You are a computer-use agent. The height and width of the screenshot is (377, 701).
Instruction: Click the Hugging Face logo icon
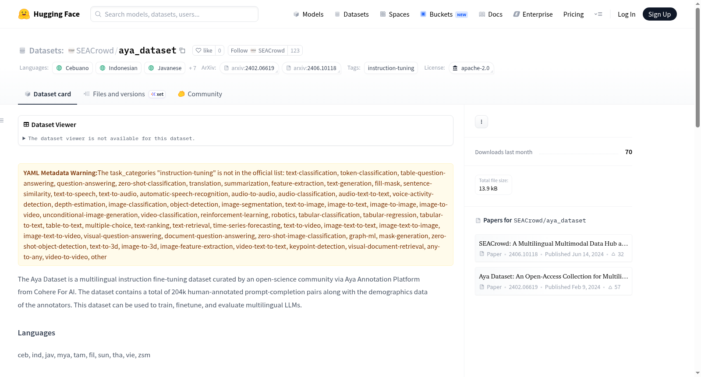click(x=24, y=14)
